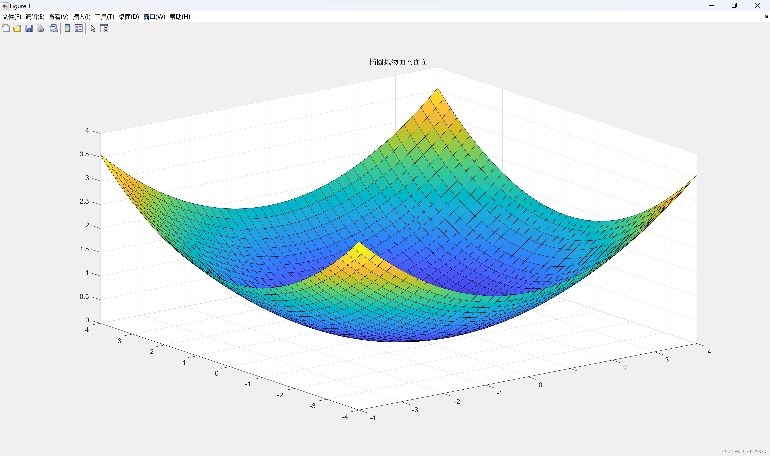Enable the Edit Plot arrow tool

pos(93,29)
